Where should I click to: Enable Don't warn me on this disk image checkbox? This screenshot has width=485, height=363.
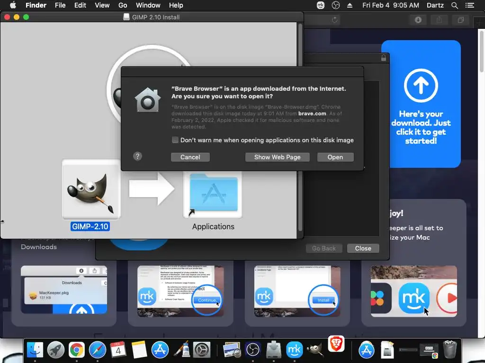tap(175, 140)
